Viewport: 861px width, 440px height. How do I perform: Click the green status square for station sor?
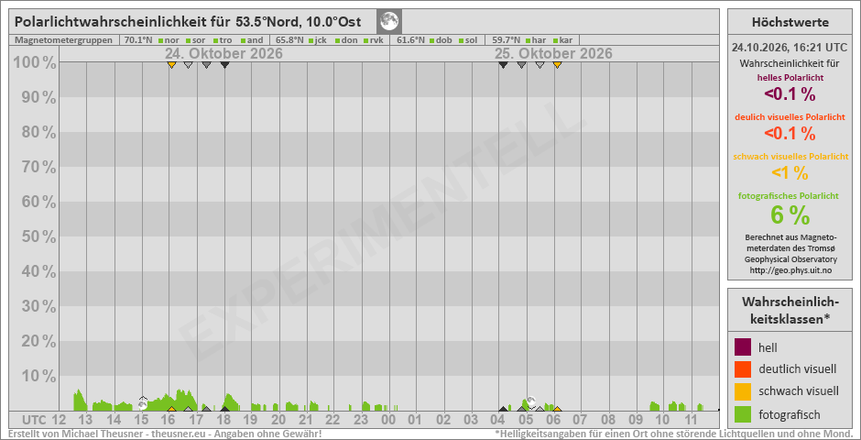[189, 40]
